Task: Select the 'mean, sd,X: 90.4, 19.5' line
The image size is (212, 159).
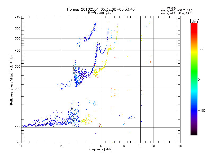Action: click(x=176, y=13)
